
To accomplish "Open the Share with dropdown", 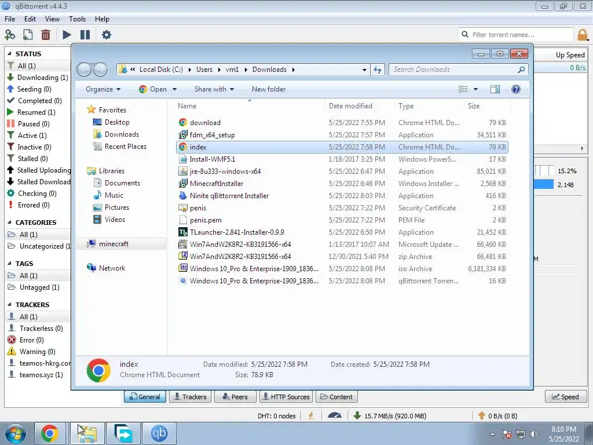I will pos(214,89).
